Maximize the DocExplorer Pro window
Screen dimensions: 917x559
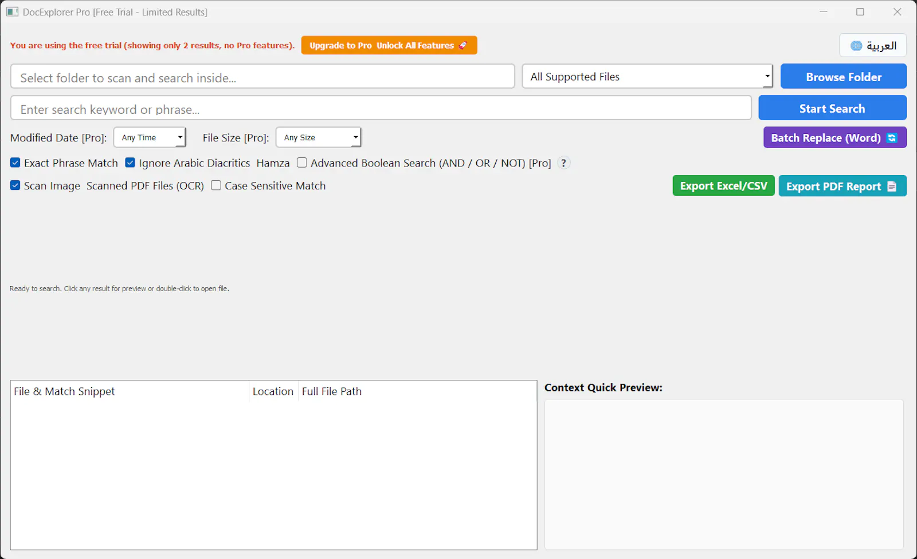pyautogui.click(x=860, y=12)
